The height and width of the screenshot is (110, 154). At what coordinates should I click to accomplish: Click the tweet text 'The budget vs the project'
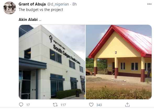41,10
